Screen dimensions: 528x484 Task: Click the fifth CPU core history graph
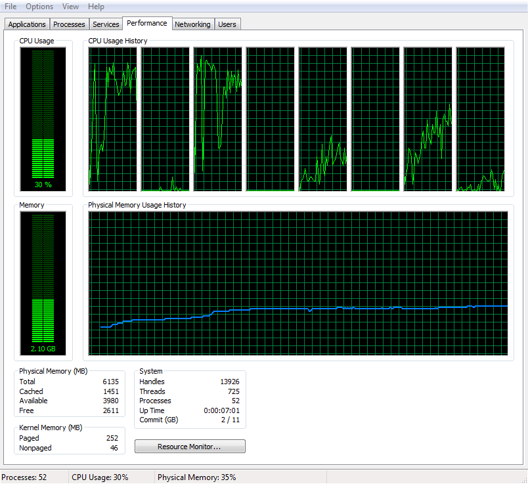click(322, 120)
